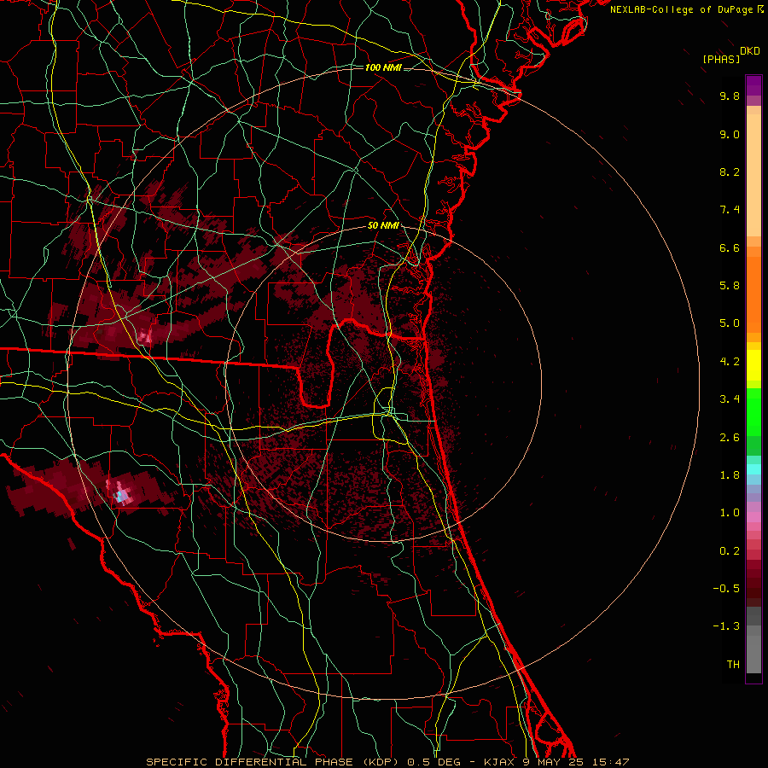Click the 2.6 scale value label
The height and width of the screenshot is (768, 768).
pos(730,438)
